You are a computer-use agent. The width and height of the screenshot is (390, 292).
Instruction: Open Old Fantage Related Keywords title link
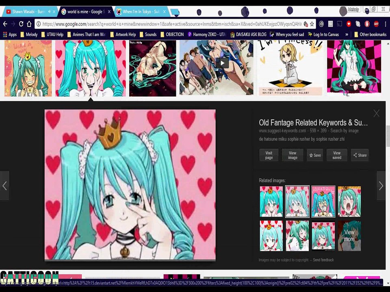point(313,122)
